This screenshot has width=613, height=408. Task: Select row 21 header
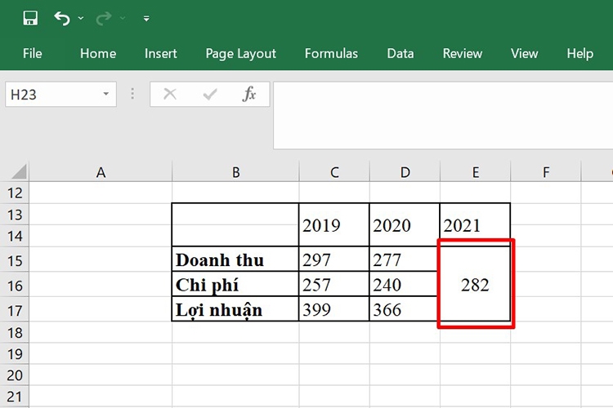coord(15,397)
